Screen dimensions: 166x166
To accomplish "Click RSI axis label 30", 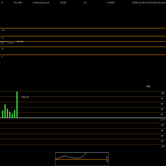I will [x=2, y=49].
